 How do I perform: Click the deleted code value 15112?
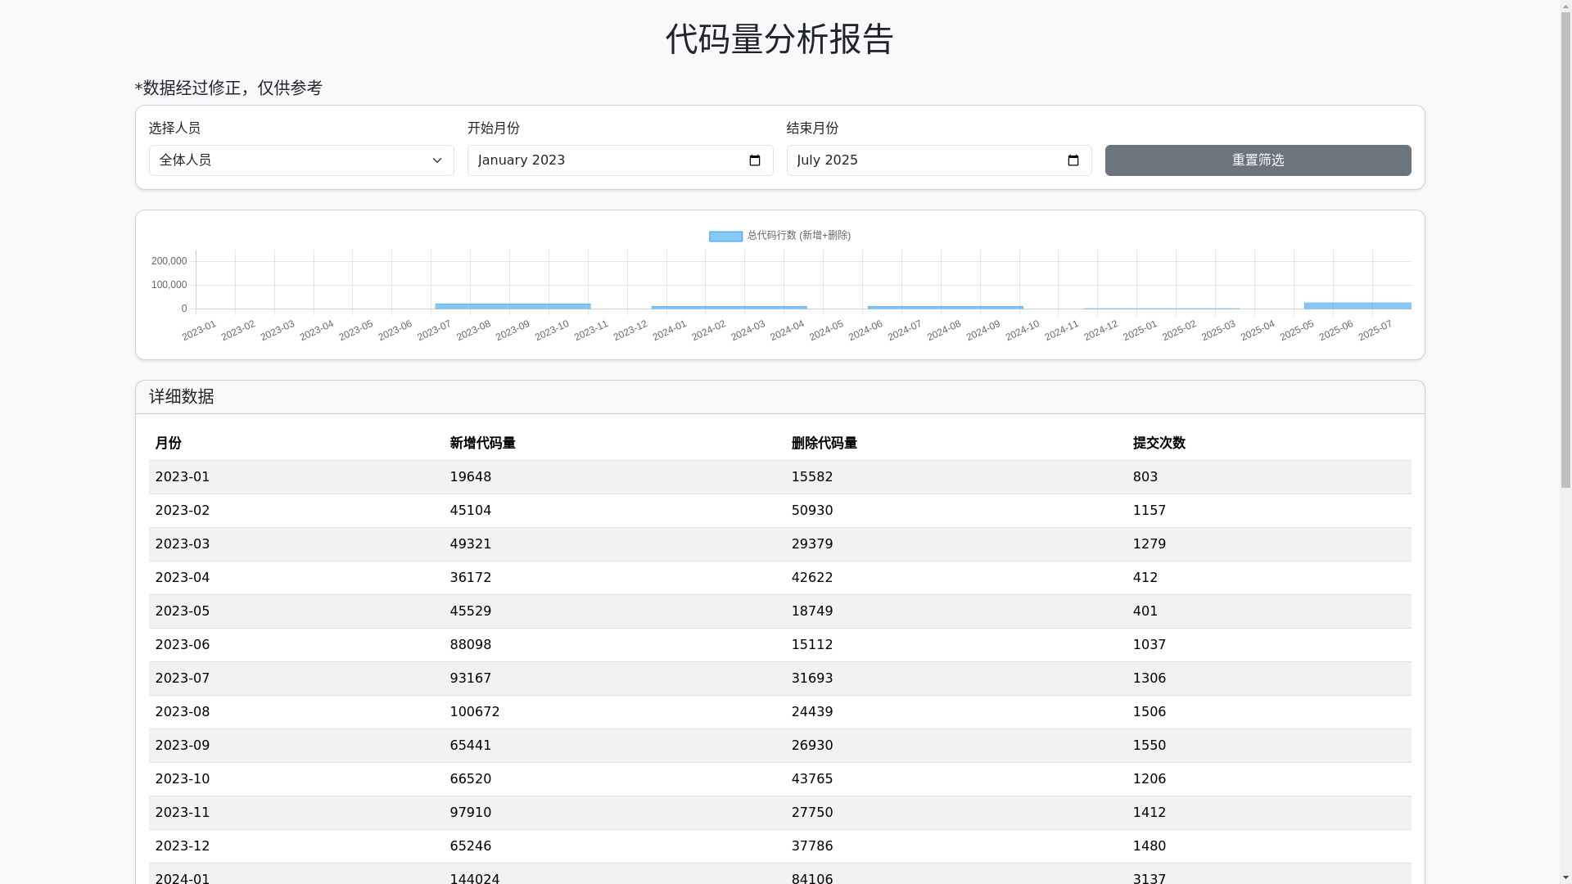811,644
